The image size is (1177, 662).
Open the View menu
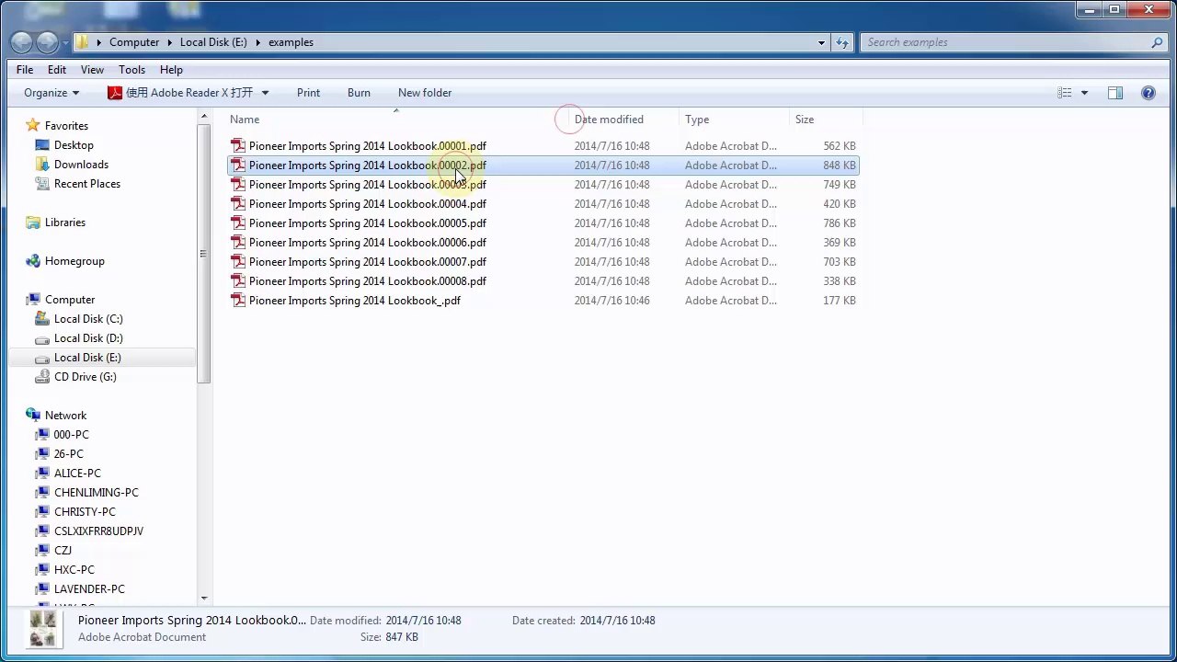[92, 70]
